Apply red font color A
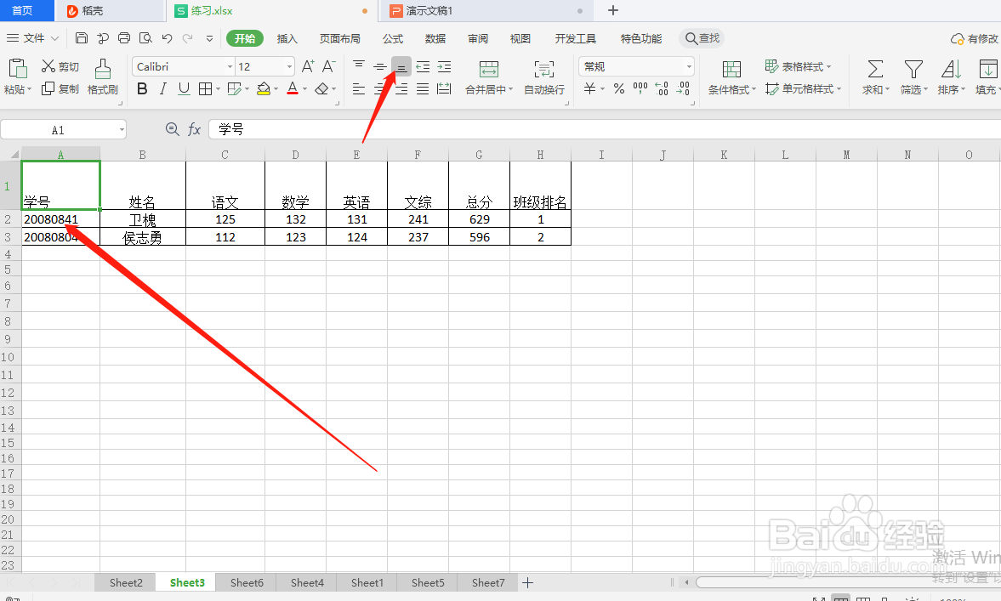1001x601 pixels. pos(293,88)
